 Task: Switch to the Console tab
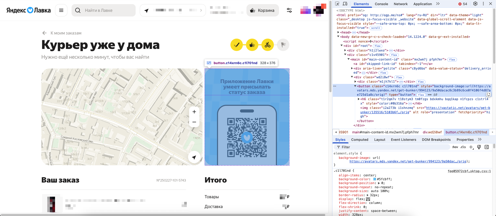381,4
